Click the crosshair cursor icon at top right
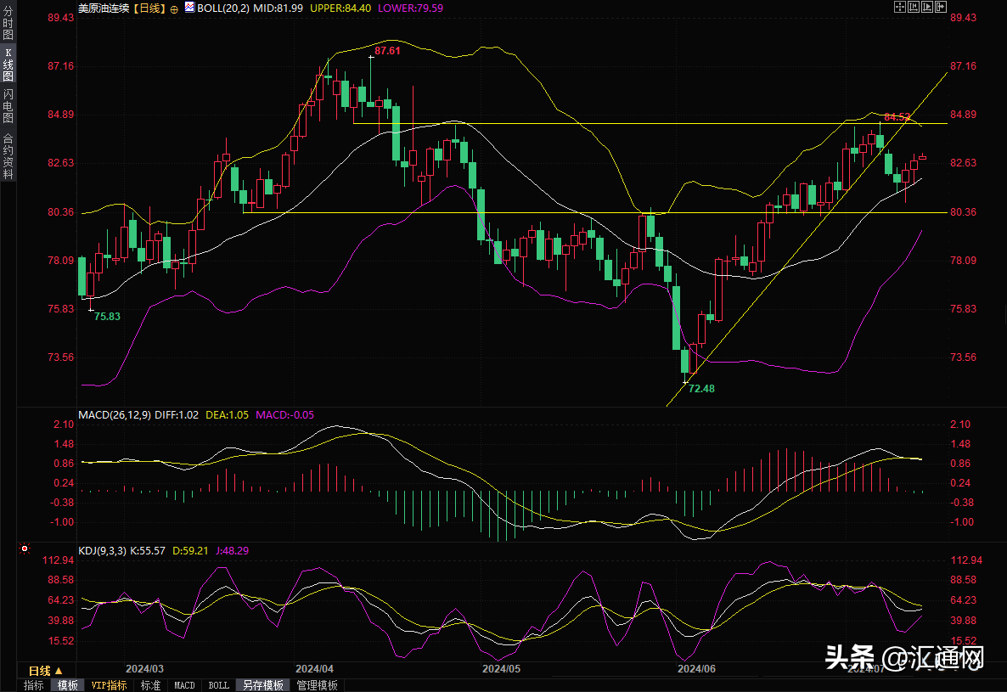The height and width of the screenshot is (692, 1007). [900, 7]
